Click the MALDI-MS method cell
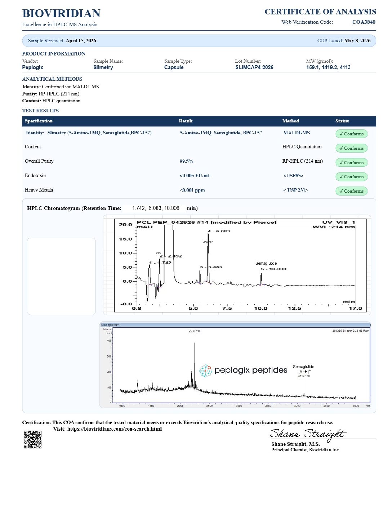 [297, 133]
